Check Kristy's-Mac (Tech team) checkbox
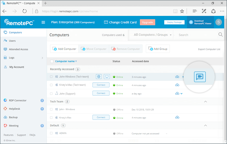 51,85
